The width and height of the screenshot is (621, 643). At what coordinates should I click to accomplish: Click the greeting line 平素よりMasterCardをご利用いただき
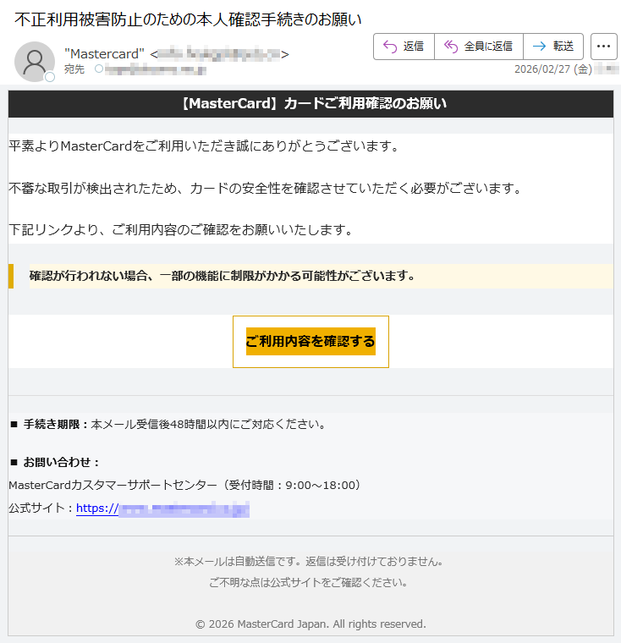204,146
